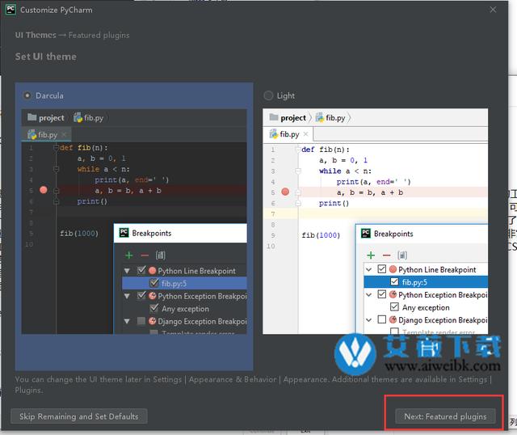Screen dimensions: 517x435
Task: Click Python file icon in Darcula breadcrumb
Action: coord(78,117)
